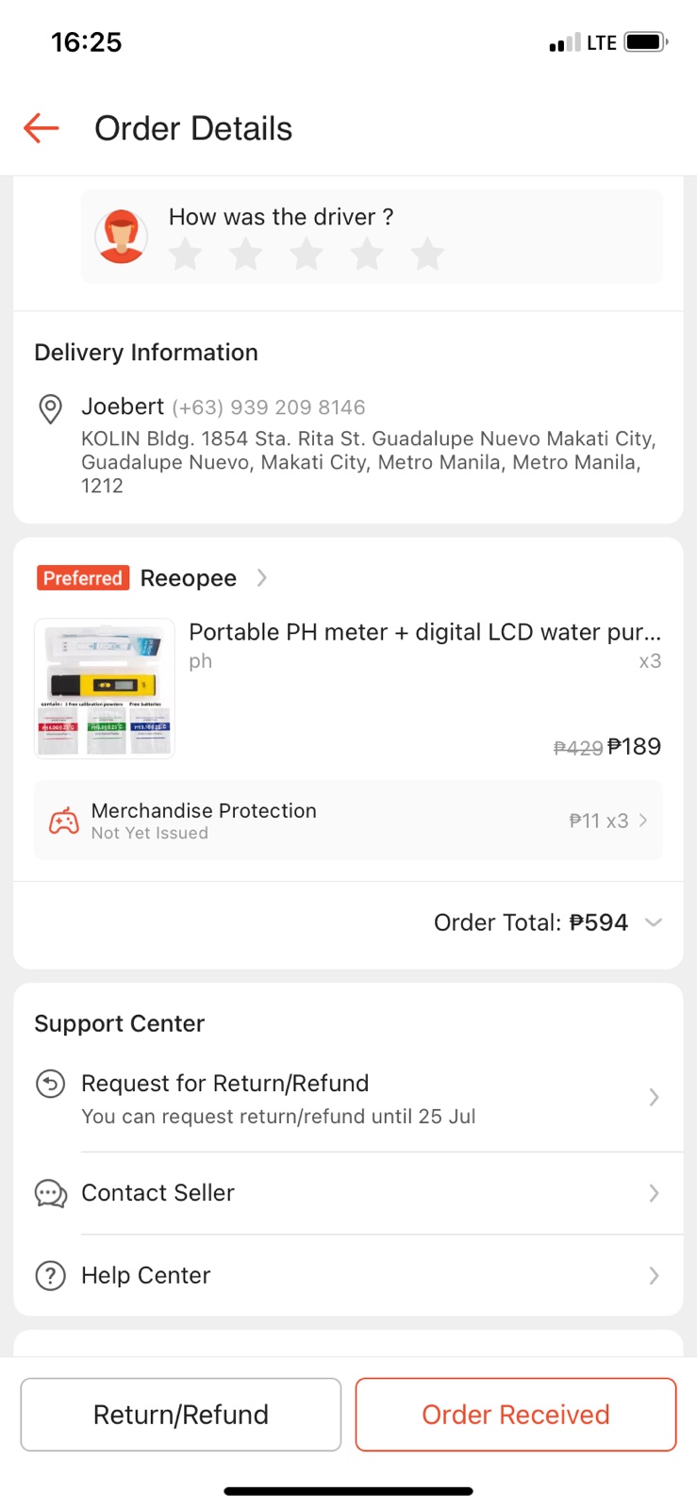This screenshot has width=697, height=1509.
Task: Tap the Help Center question mark icon
Action: (x=50, y=1276)
